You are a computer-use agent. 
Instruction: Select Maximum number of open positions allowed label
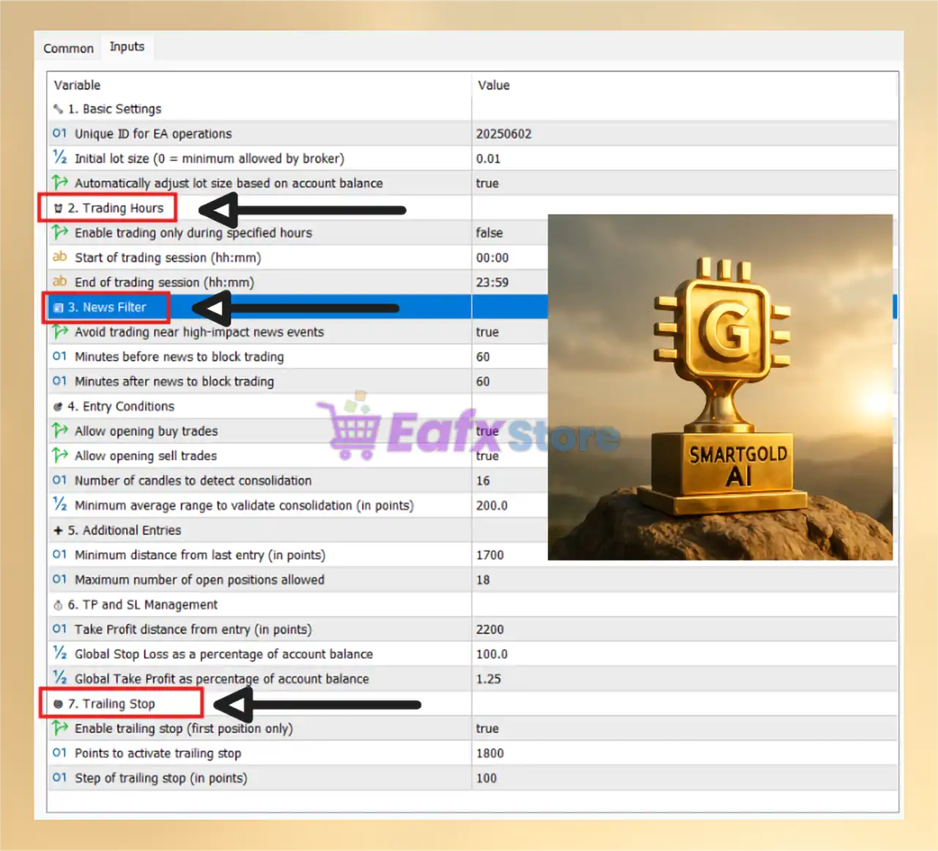199,580
